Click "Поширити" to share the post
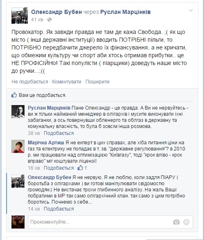The width and height of the screenshot is (204, 240). click(x=97, y=82)
